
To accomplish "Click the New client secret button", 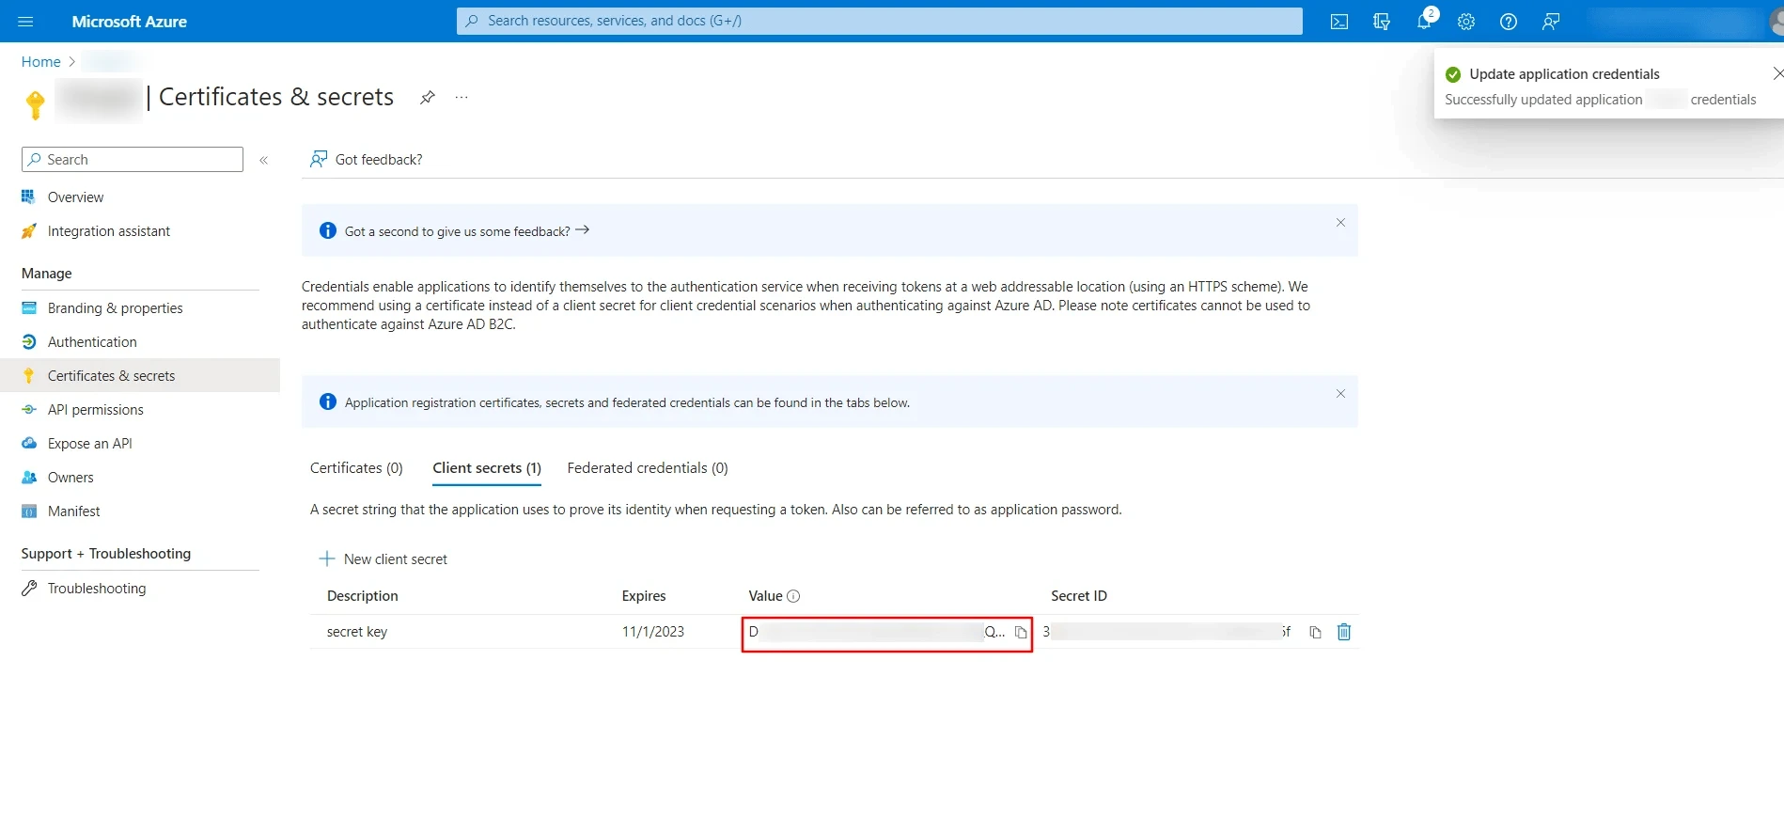I will coord(383,559).
